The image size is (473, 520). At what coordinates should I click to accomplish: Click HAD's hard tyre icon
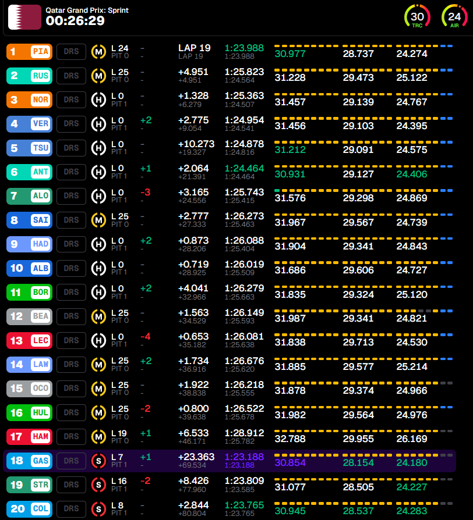(98, 244)
